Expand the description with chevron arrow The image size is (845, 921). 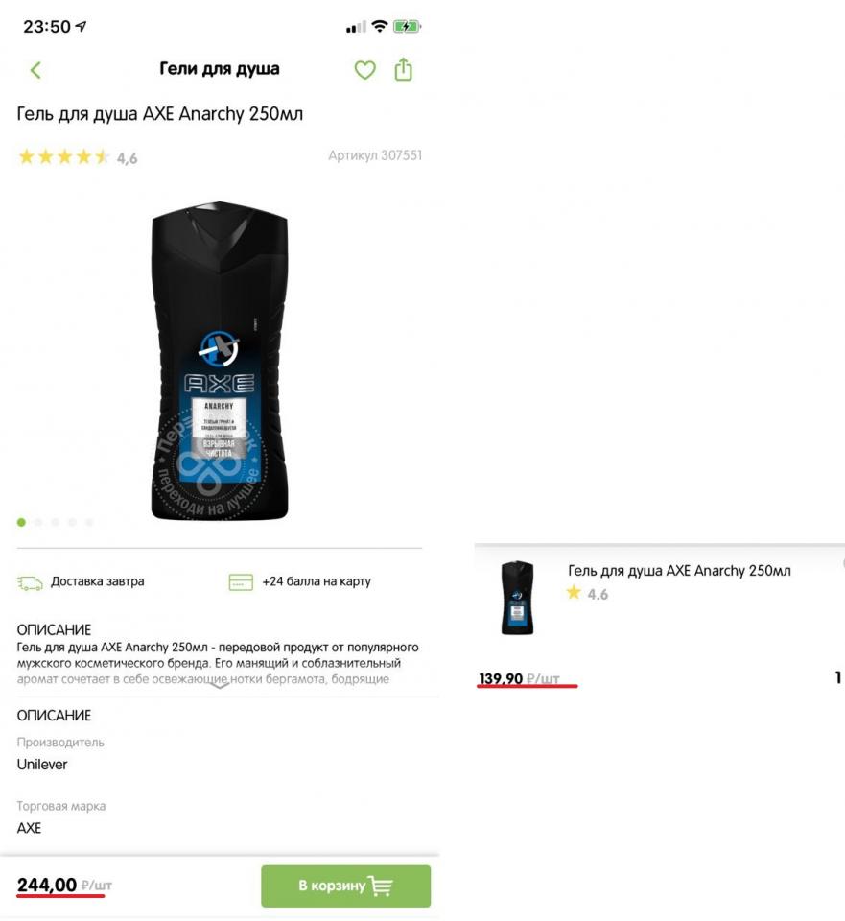[219, 684]
